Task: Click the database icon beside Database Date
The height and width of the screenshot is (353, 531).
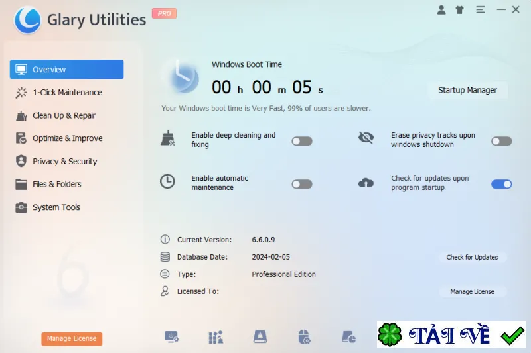Action: coord(165,257)
